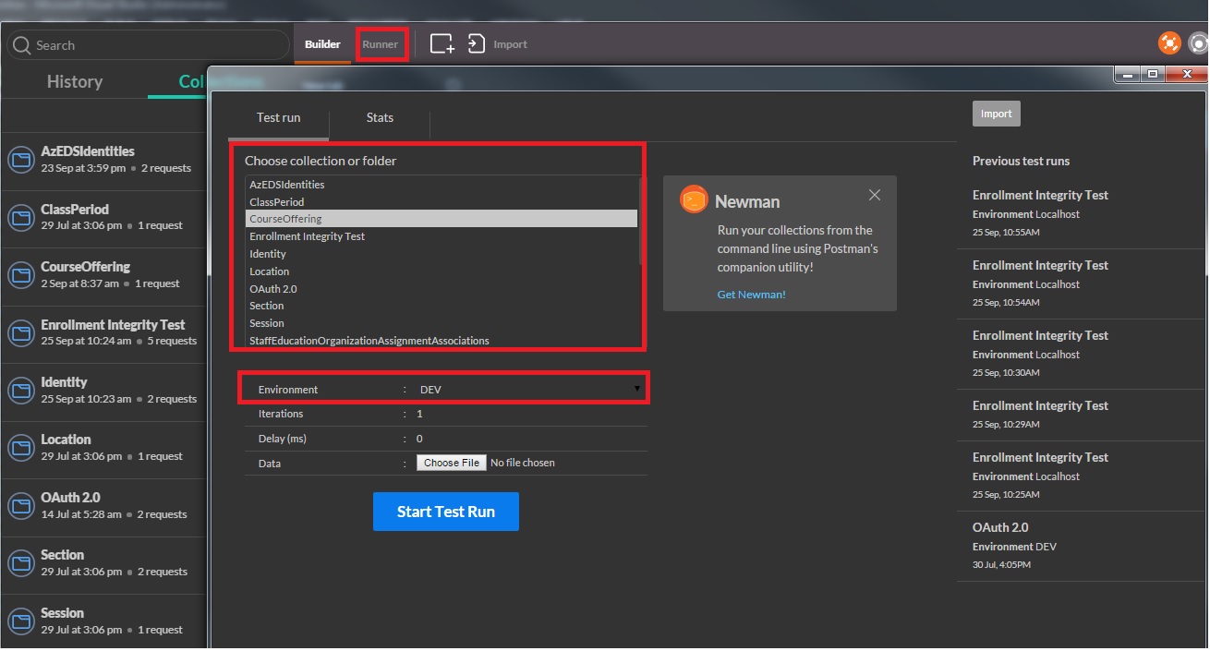Open previous test run from 10:54AM
The image size is (1210, 651).
tap(1081, 283)
